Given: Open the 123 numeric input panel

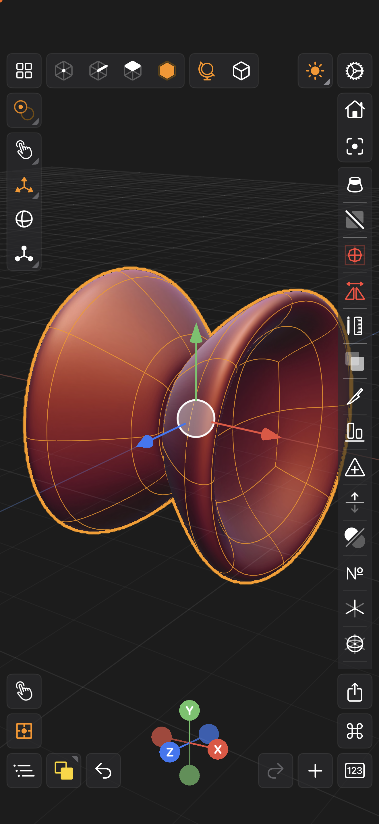Looking at the screenshot, I should (x=355, y=771).
